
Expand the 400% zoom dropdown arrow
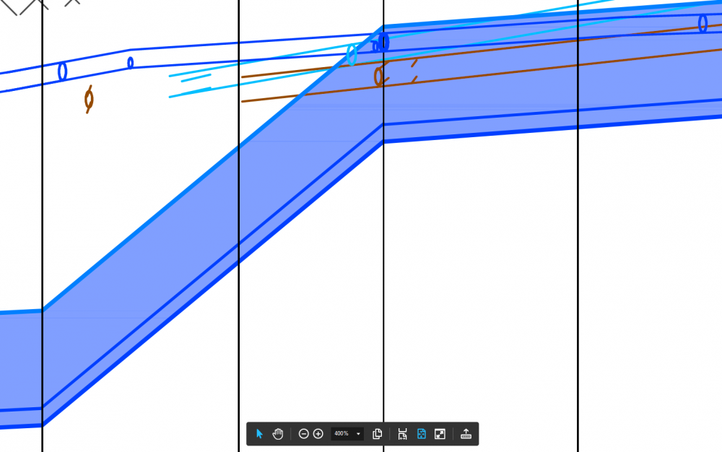358,434
